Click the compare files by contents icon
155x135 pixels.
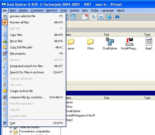5,97
